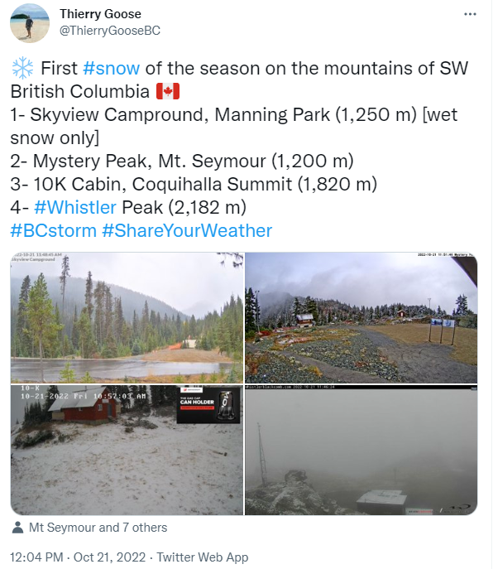The height and width of the screenshot is (569, 493).
Task: View the Mystery Peak webcam photo
Action: pyautogui.click(x=361, y=317)
